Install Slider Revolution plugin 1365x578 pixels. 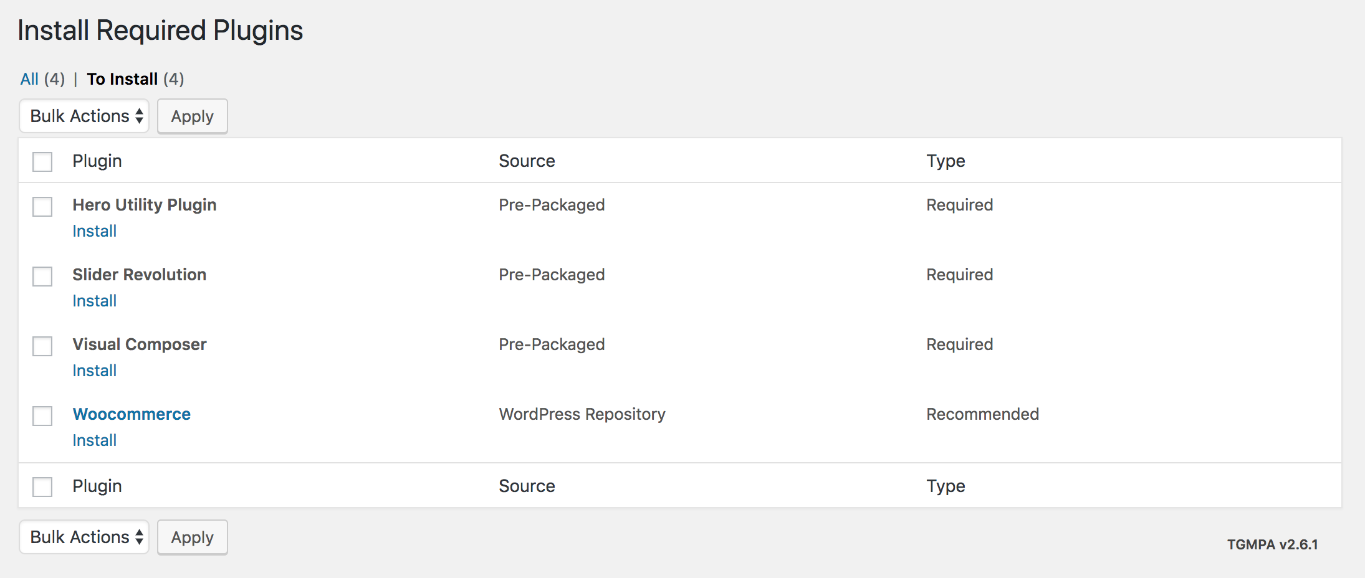(94, 301)
